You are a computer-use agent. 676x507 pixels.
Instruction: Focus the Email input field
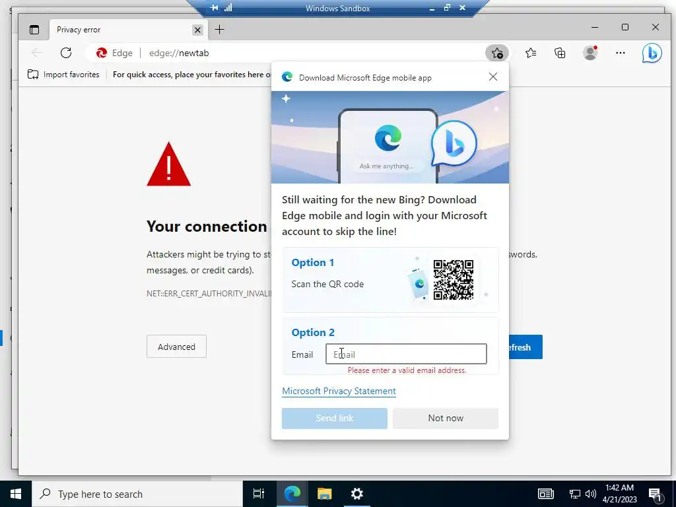(x=406, y=354)
